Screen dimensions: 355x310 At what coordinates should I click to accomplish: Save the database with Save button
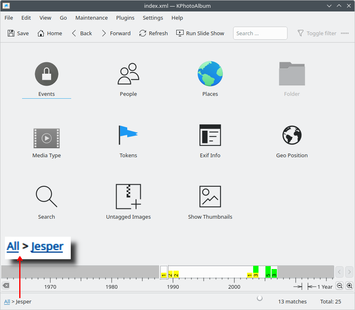pyautogui.click(x=18, y=33)
